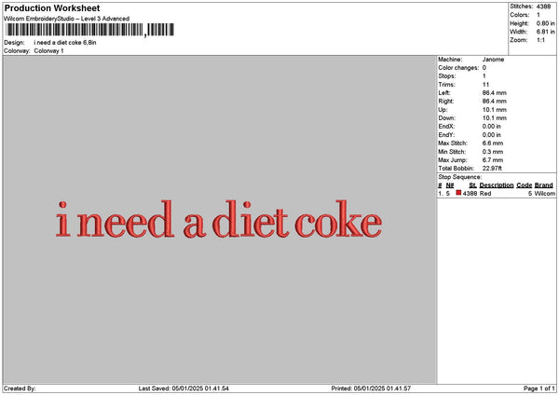Viewport: 559px width, 395px height.
Task: Click the 'N#' column header
Action: [x=450, y=185]
